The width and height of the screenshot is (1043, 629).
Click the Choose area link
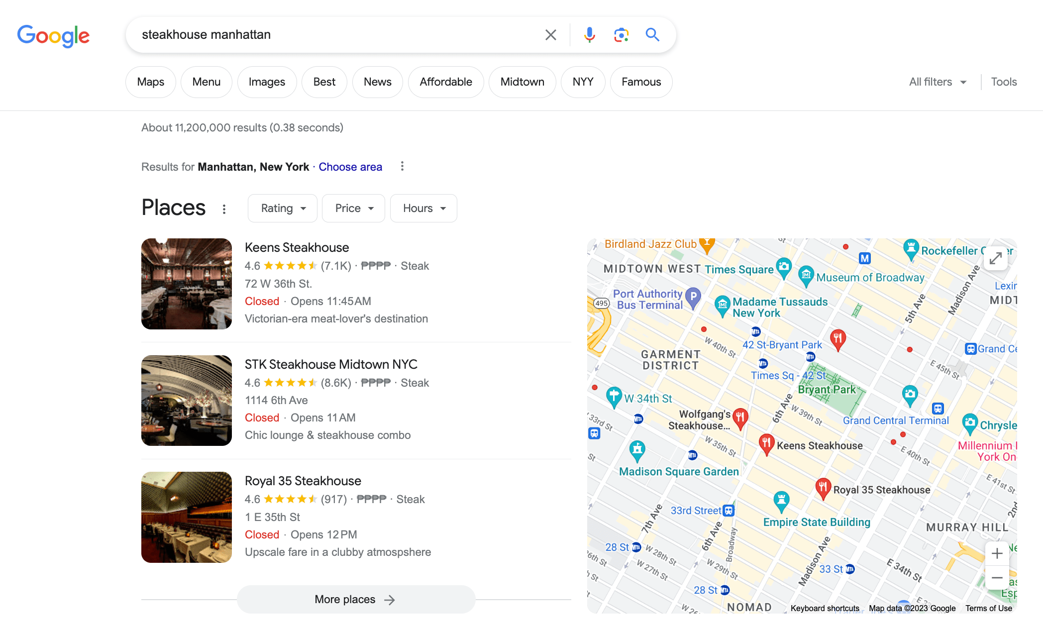[x=350, y=167]
